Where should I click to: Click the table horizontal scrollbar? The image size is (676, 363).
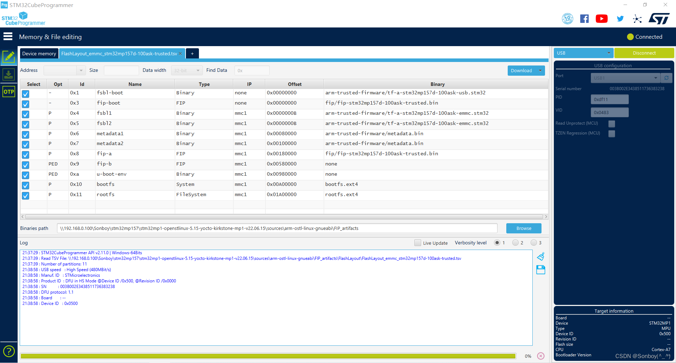284,217
